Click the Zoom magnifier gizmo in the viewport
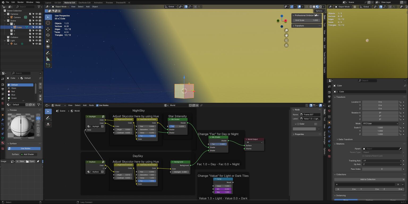The image size is (408, 204). pos(286,30)
